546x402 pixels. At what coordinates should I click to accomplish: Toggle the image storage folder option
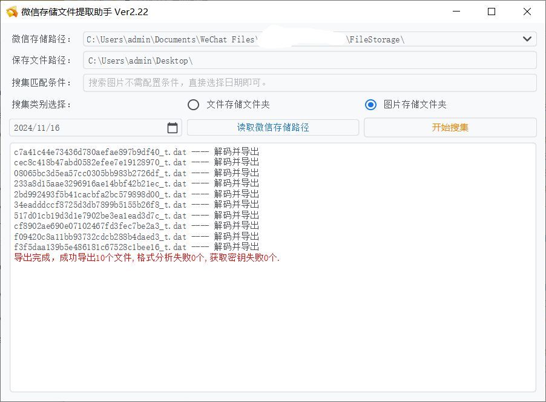[369, 104]
